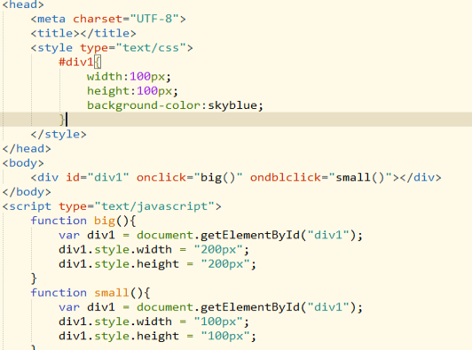Click the closing </style> tag
Screen dimensions: 472x350
[59, 135]
